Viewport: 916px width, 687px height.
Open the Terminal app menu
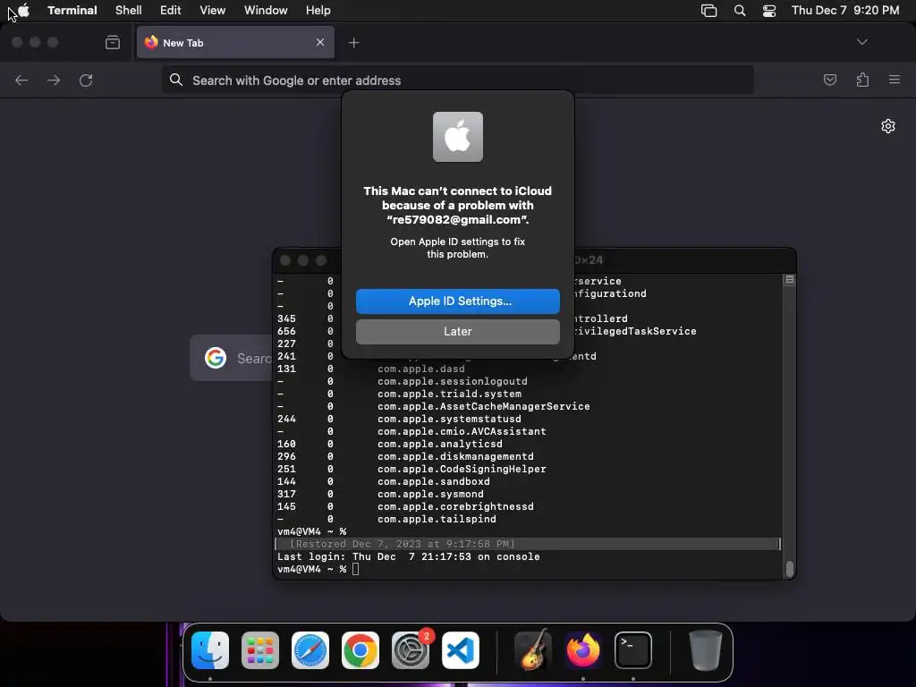click(72, 10)
